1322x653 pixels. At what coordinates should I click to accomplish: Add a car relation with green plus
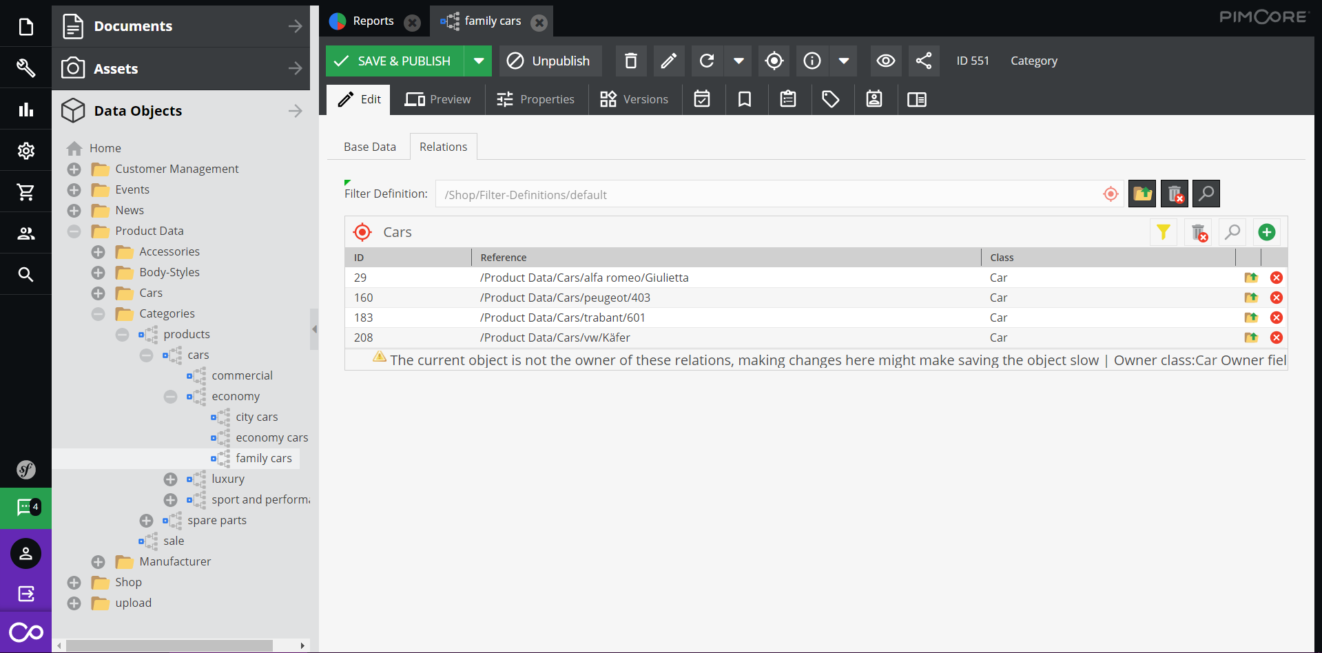tap(1267, 232)
